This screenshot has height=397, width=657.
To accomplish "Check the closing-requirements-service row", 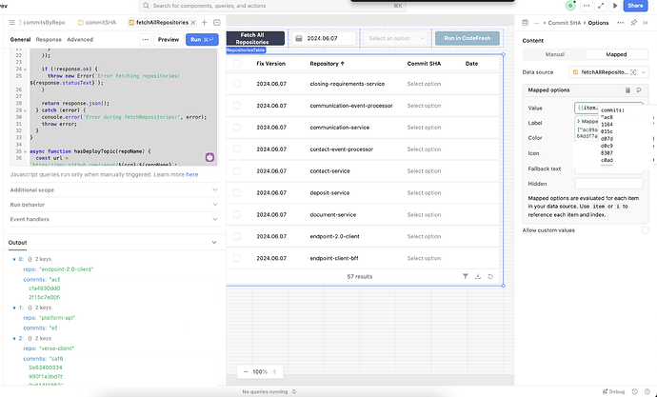I will pyautogui.click(x=237, y=84).
